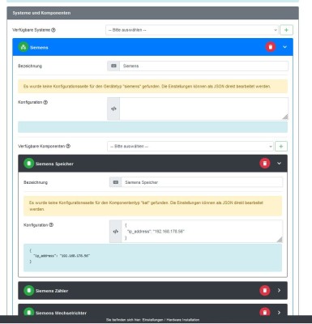Click the trash icon on Siemens Wechselrichter
The height and width of the screenshot is (324, 312).
click(265, 312)
